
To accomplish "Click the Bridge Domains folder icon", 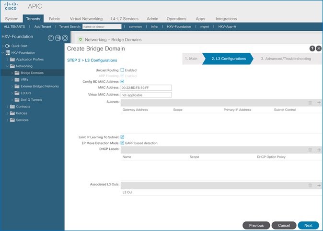I will coord(17,73).
